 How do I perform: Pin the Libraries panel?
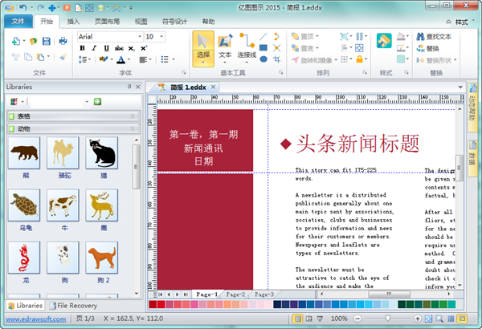pyautogui.click(x=129, y=87)
